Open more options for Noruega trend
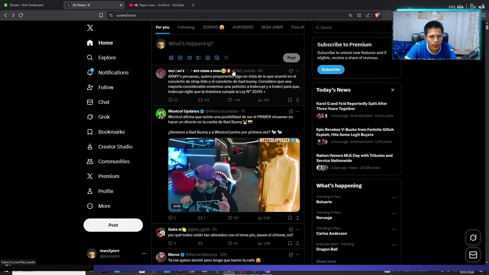 (394, 214)
